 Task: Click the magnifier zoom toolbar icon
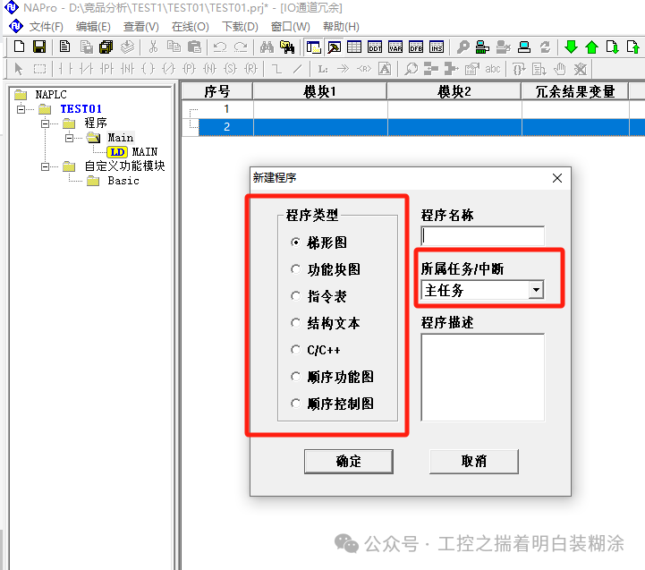pos(411,69)
